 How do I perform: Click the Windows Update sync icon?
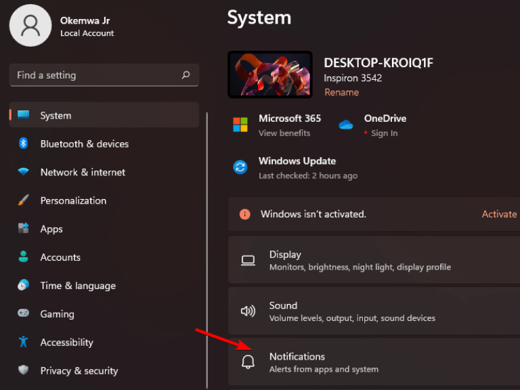(240, 167)
